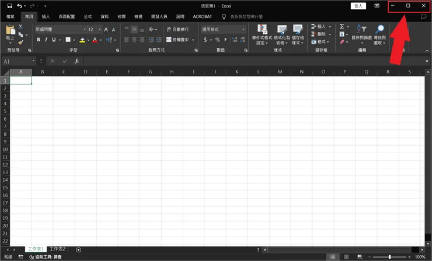The width and height of the screenshot is (432, 261).
Task: Toggle center horizontal alignment
Action: coord(134,40)
